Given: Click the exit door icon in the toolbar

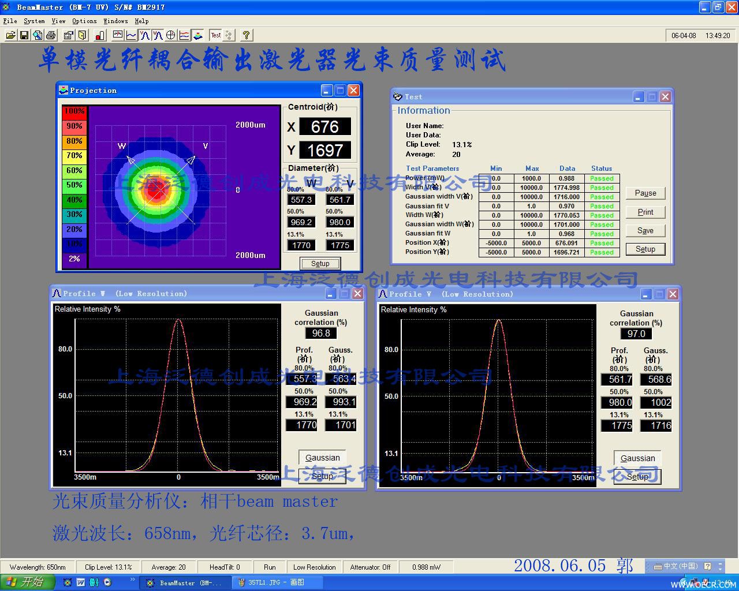Looking at the screenshot, I should (x=82, y=35).
